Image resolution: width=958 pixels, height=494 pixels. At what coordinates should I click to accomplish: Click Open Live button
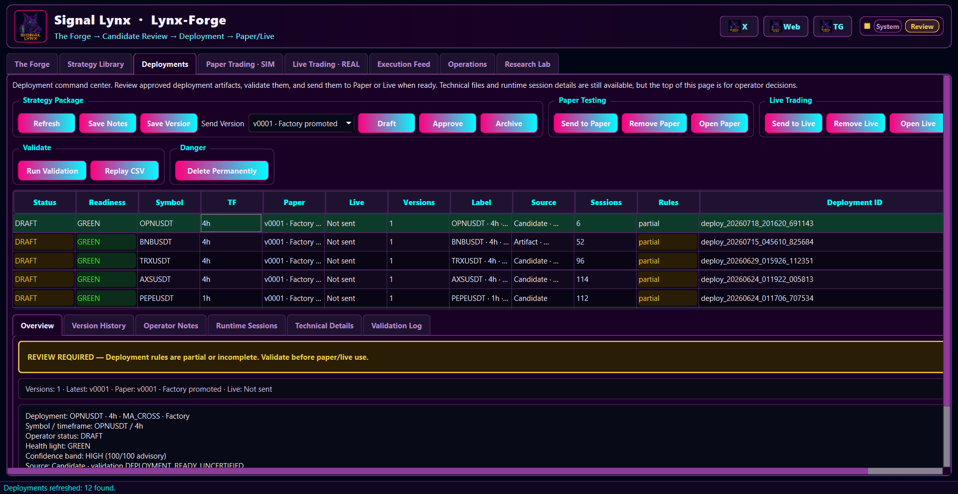[x=917, y=123]
